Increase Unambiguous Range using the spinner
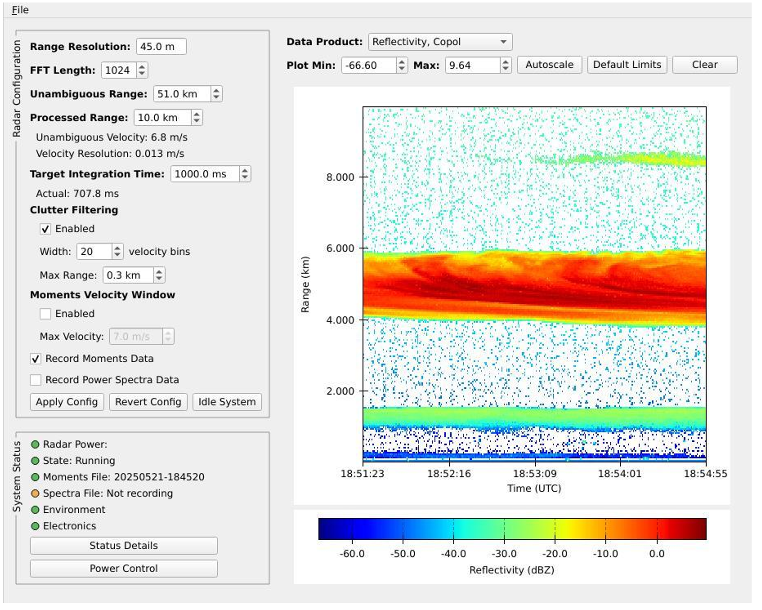The width and height of the screenshot is (762, 610). tap(216, 91)
